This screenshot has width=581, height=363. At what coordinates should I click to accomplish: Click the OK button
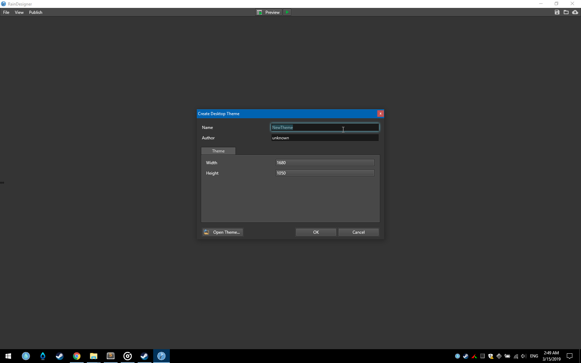(316, 232)
